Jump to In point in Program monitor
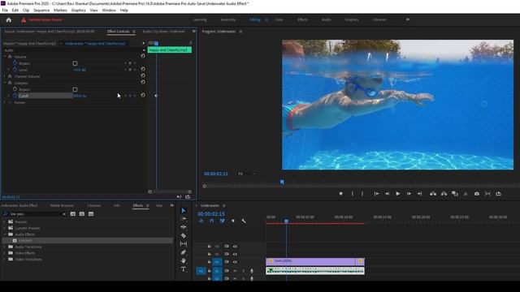Screen dimensions: 520x292 tap(376, 194)
